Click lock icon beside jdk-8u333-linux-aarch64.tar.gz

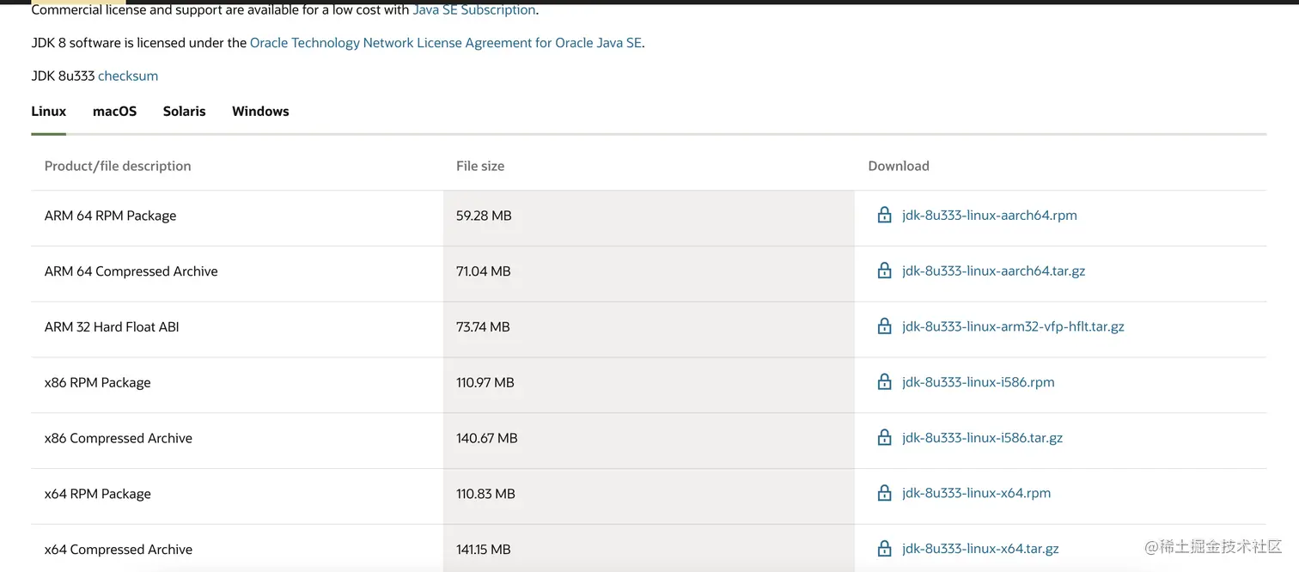click(x=884, y=271)
